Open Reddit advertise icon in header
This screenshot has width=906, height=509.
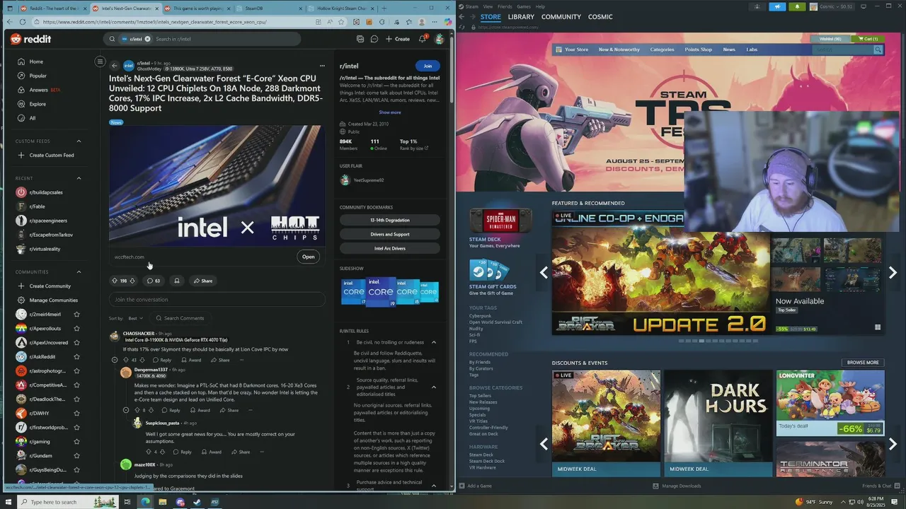(x=360, y=39)
